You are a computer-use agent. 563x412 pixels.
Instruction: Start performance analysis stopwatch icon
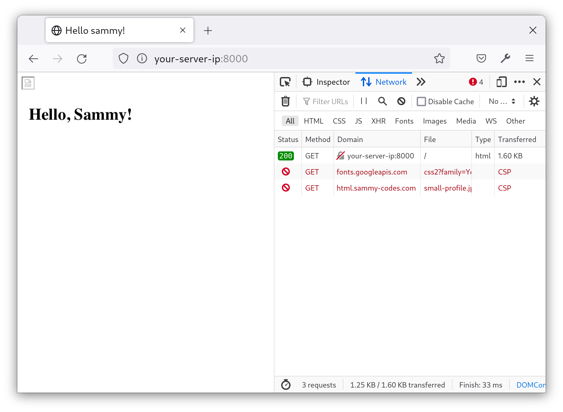pyautogui.click(x=286, y=385)
